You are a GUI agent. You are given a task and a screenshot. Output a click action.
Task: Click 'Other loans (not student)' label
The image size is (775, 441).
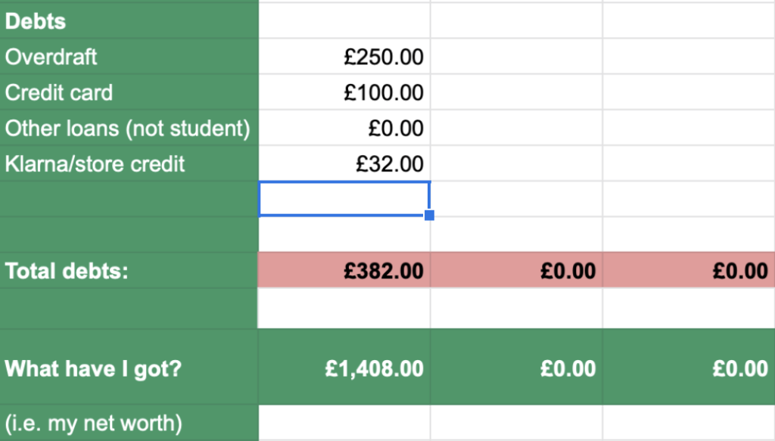coord(129,128)
